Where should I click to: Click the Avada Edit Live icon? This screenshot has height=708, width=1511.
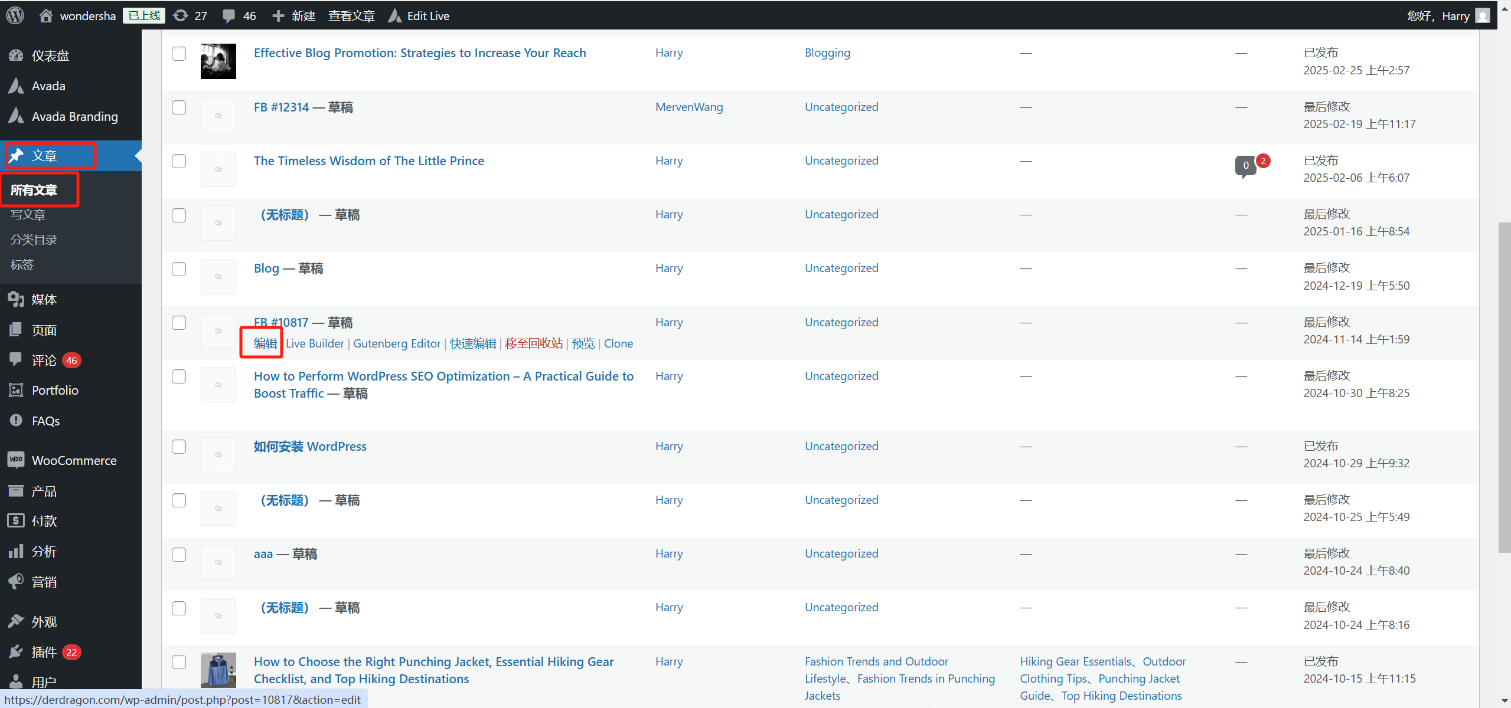[x=394, y=16]
